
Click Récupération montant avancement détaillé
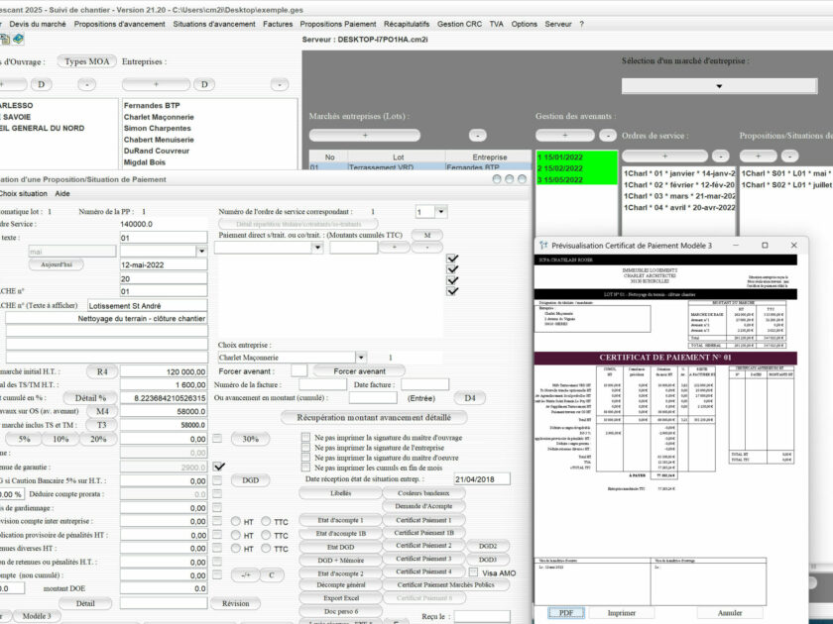374,418
